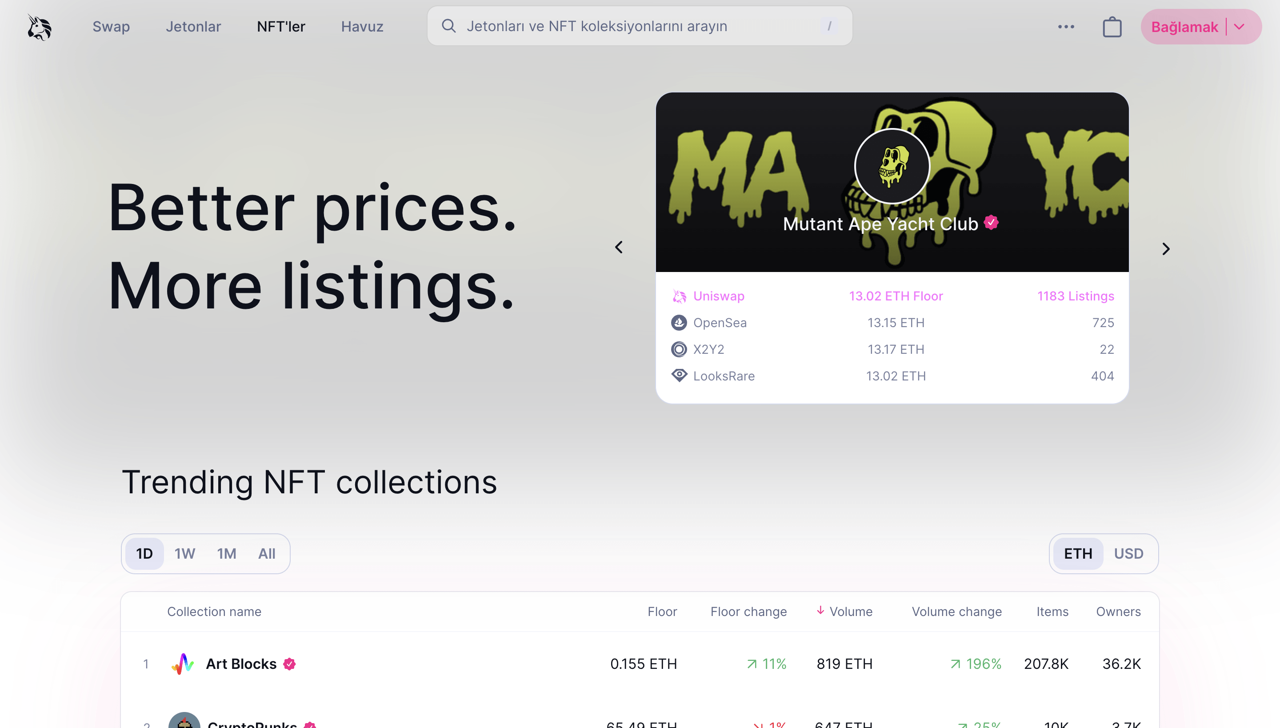1280x728 pixels.
Task: Click the Bağlamak connect button
Action: coord(1184,27)
